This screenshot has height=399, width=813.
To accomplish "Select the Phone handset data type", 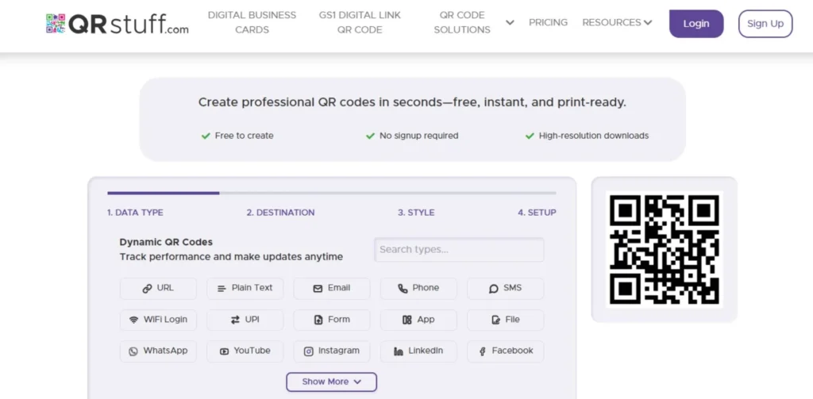I will coord(418,289).
